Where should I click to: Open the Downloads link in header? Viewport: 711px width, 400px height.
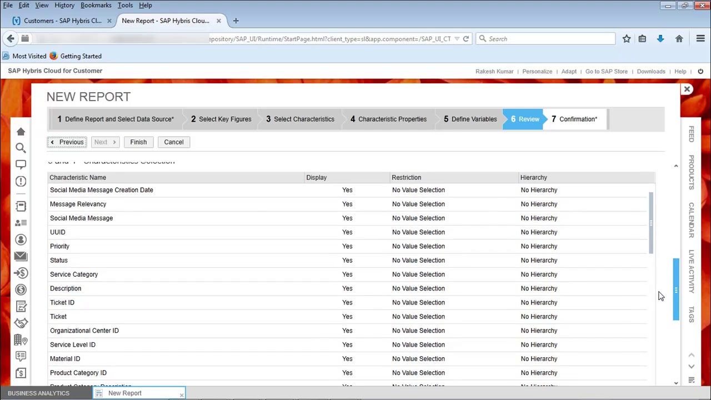click(x=651, y=71)
